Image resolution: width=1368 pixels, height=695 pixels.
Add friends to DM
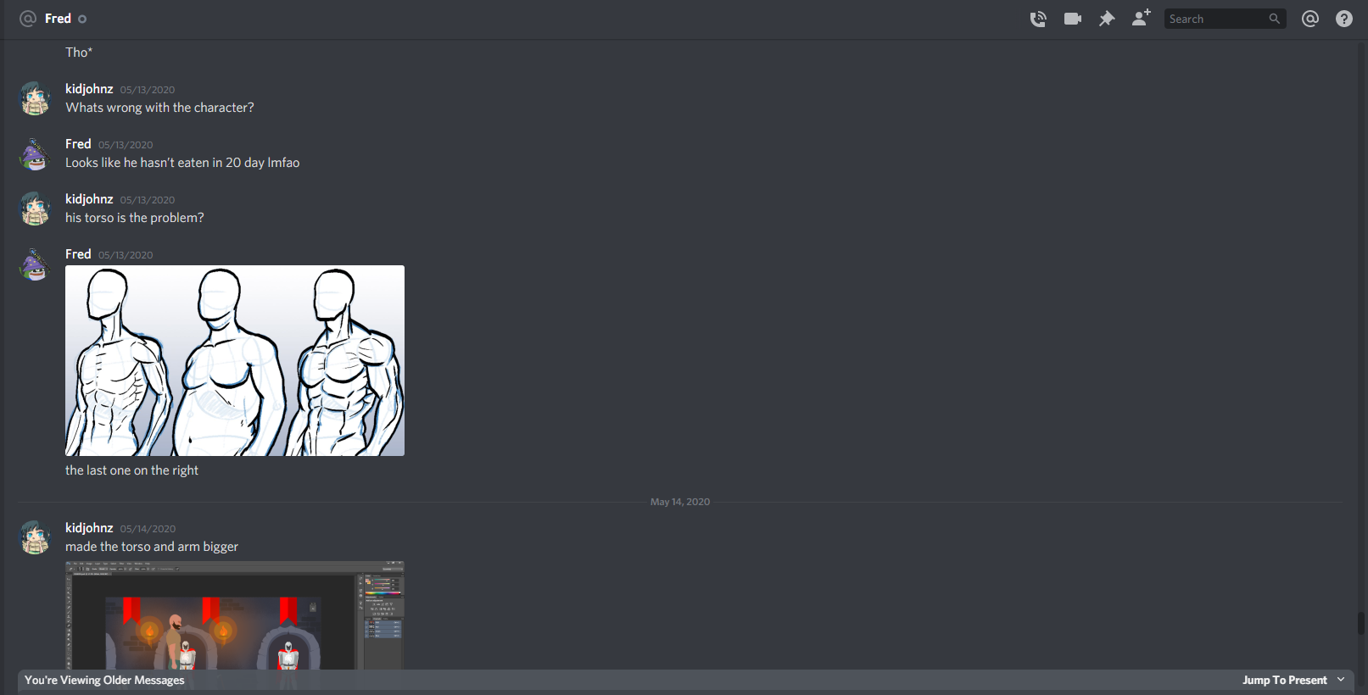point(1142,18)
